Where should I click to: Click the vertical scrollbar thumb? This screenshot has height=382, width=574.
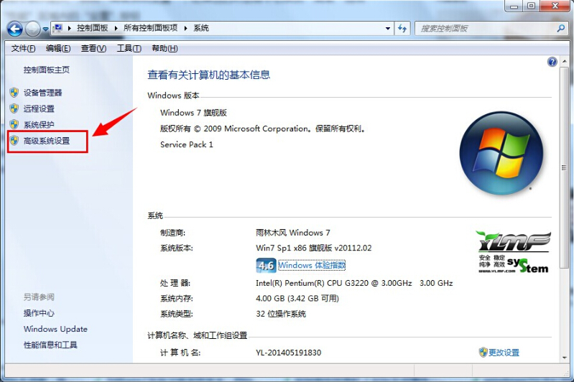point(563,168)
